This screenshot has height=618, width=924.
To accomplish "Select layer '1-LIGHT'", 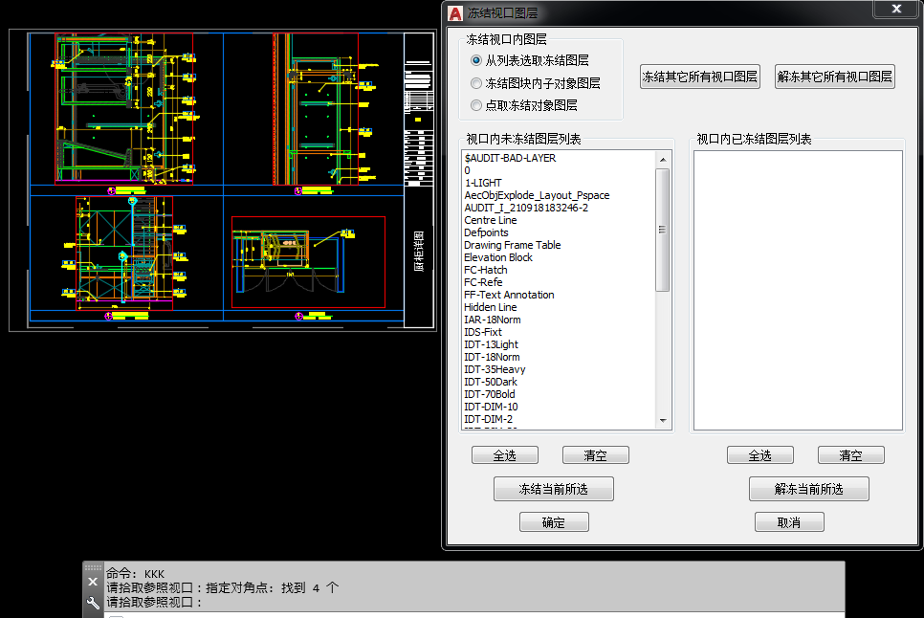I will pos(560,183).
